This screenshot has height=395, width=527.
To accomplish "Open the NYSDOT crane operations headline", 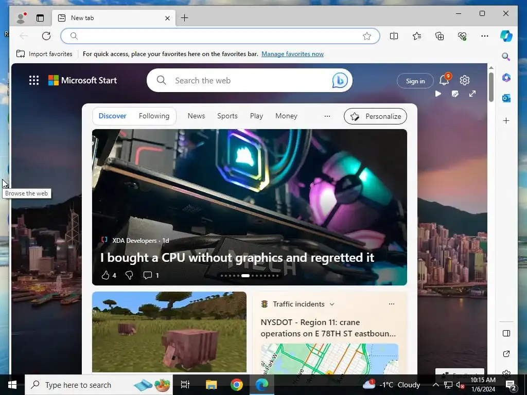I will [328, 328].
